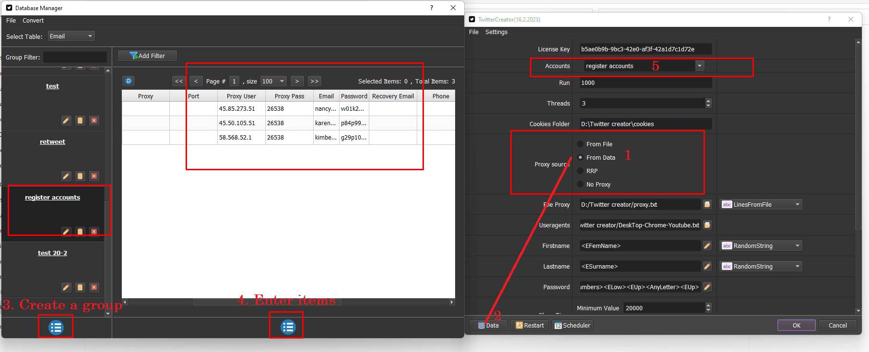The height and width of the screenshot is (352, 869).
Task: Click the License Key input field
Action: coord(646,49)
